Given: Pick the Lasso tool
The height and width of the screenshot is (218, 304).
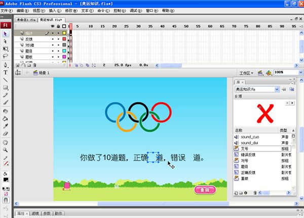Looking at the screenshot, I should (x=6, y=56).
